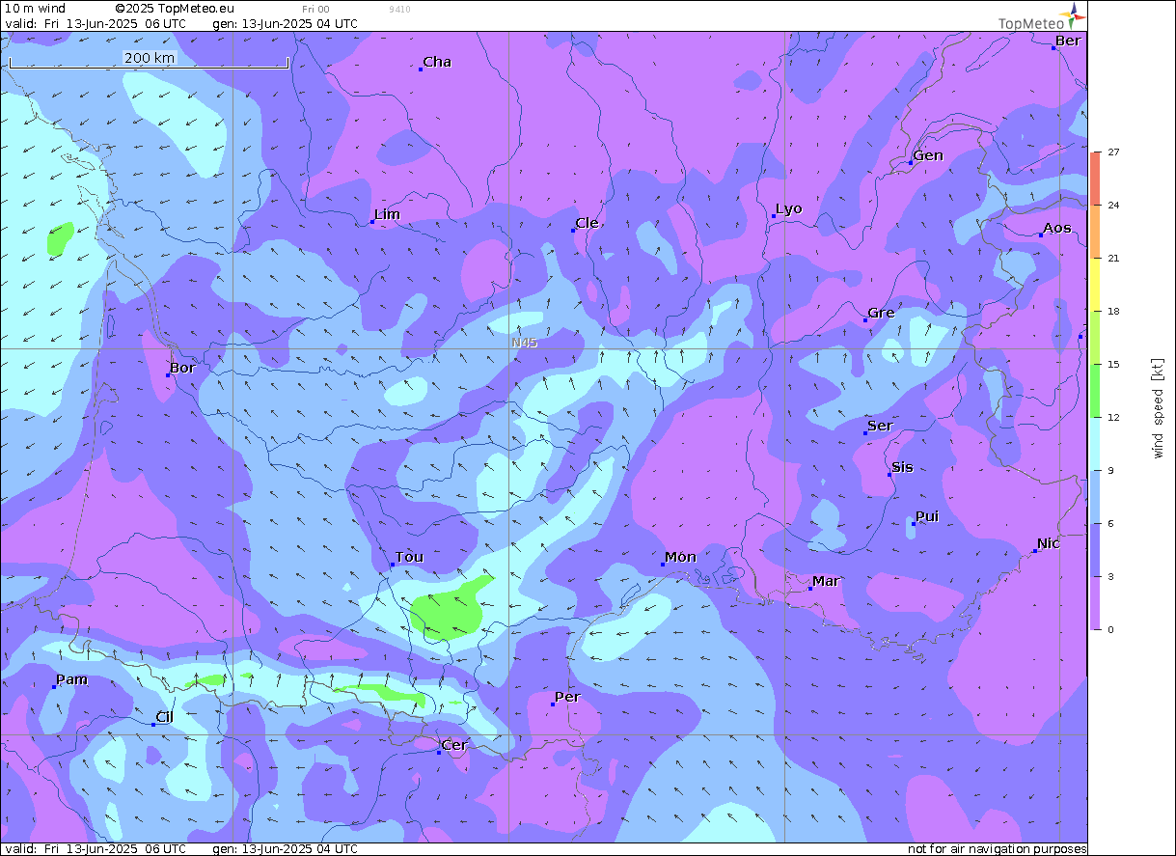Click the 'wind speed [kt]' legend title

coord(1159,407)
